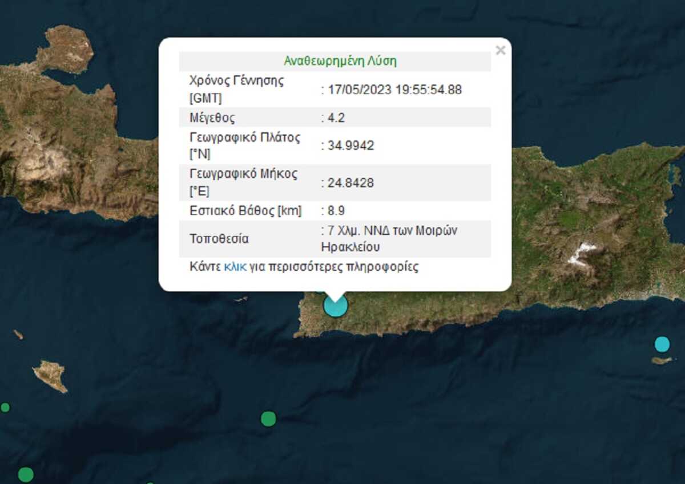Click the magnitude value 4.2
The image size is (685, 484).
[x=336, y=118]
